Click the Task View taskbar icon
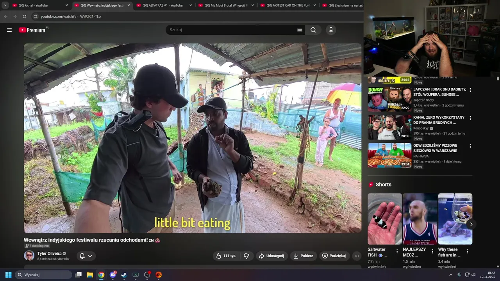Screen dimensions: 500x281 tap(79, 275)
